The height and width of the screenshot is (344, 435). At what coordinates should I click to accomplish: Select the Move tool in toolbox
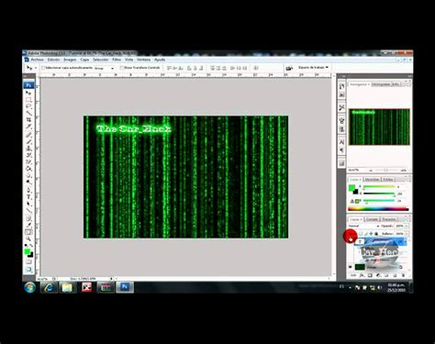[28, 93]
